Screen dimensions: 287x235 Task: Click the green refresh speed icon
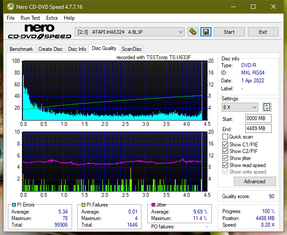point(267,107)
